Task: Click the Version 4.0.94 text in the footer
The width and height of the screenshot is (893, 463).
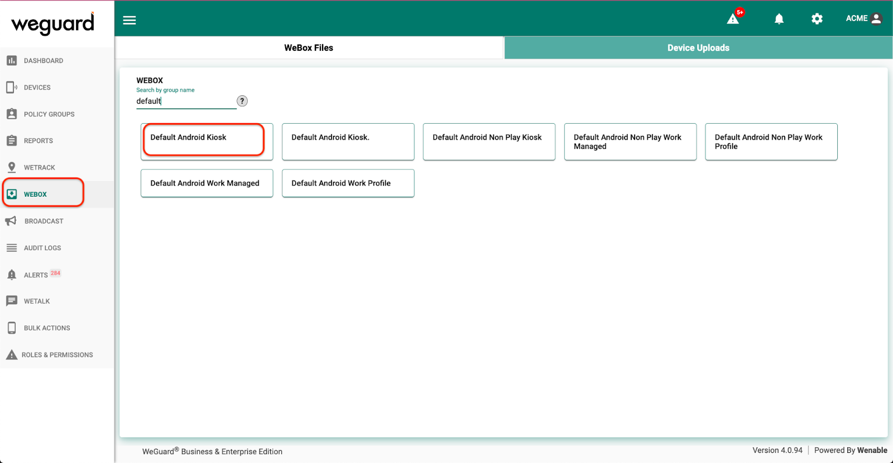Action: pos(777,450)
